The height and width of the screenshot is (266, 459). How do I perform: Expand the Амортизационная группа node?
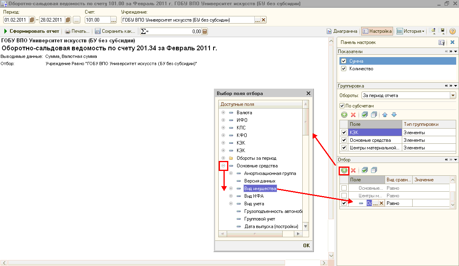point(231,173)
